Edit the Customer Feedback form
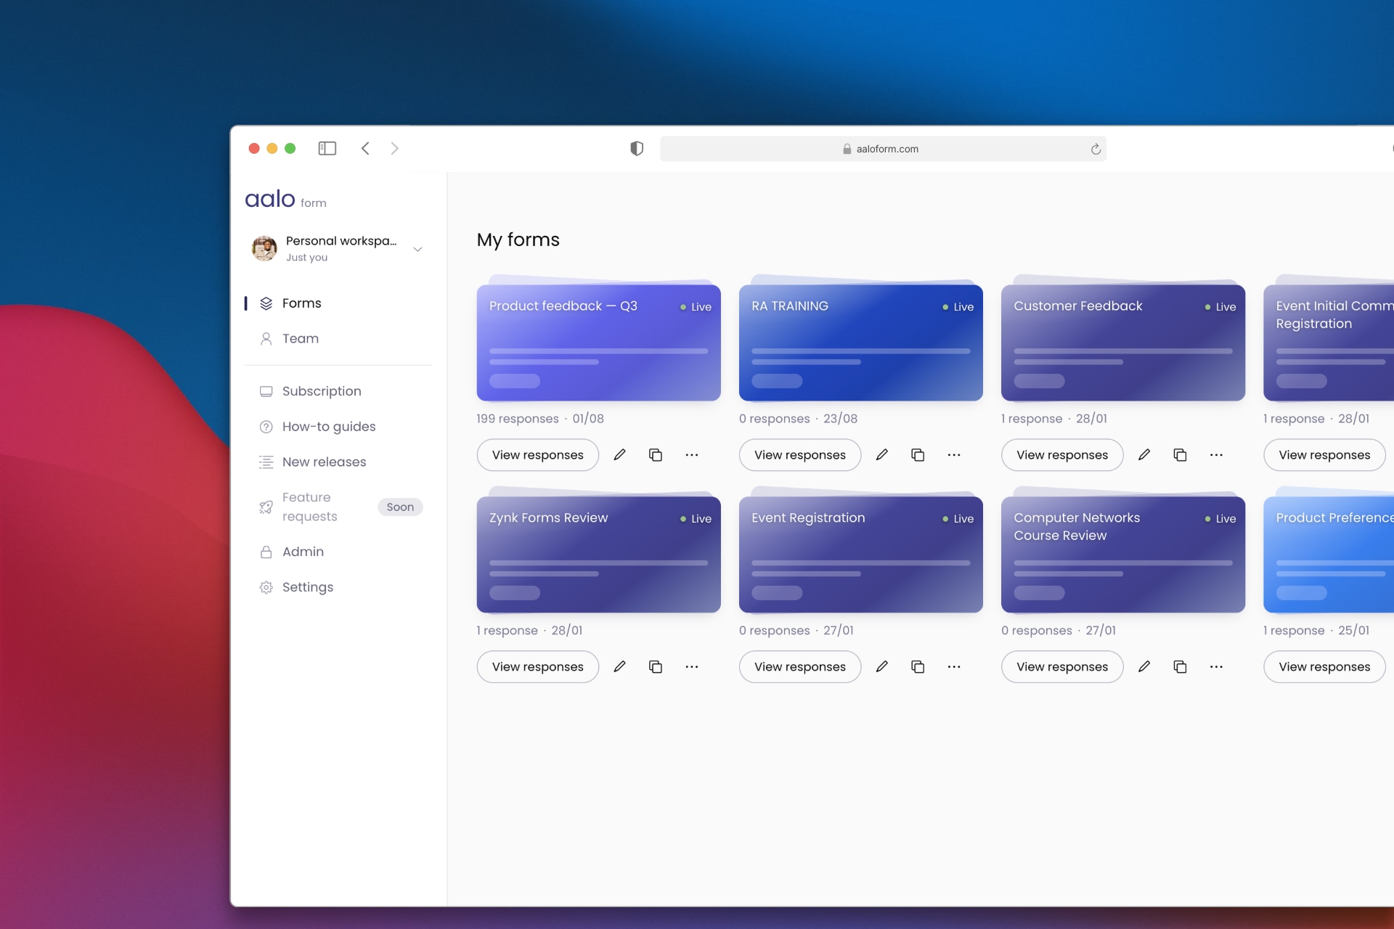Screen dimensions: 1394x929 coord(1144,455)
